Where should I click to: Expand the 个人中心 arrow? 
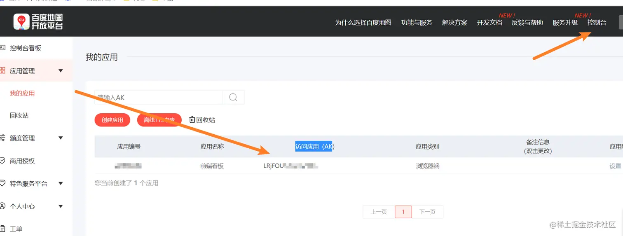click(61, 206)
